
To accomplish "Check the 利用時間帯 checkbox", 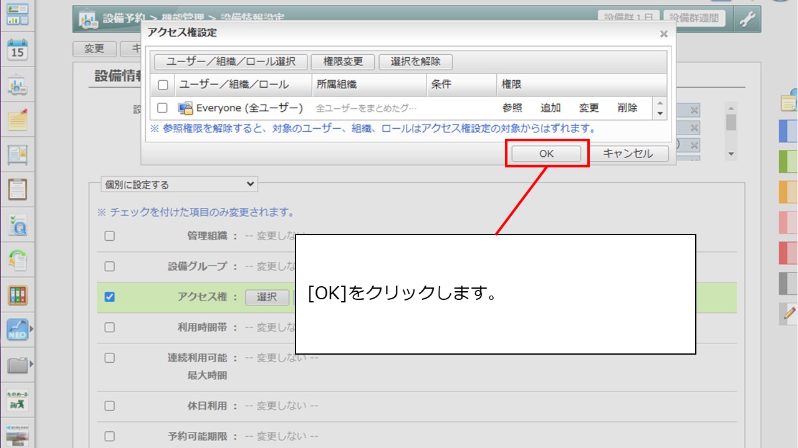I will coord(110,327).
